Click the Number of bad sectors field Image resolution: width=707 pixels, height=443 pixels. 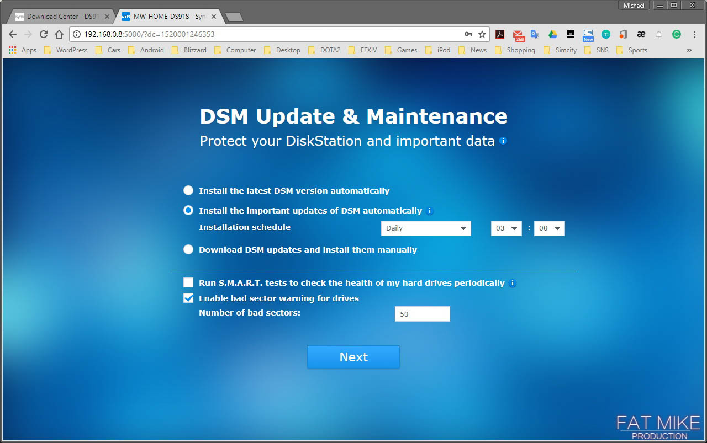pos(423,314)
